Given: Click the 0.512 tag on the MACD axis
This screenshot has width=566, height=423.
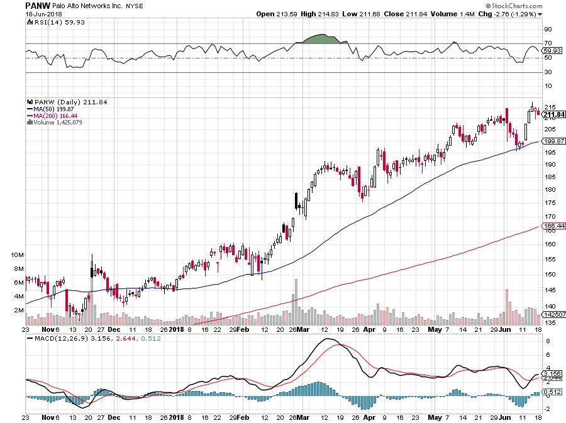Looking at the screenshot, I should click(x=552, y=392).
